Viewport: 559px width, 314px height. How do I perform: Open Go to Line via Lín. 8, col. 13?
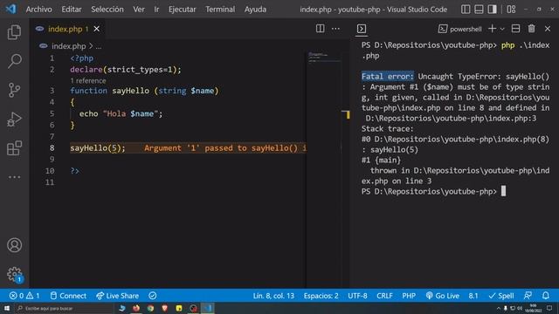[x=273, y=296]
